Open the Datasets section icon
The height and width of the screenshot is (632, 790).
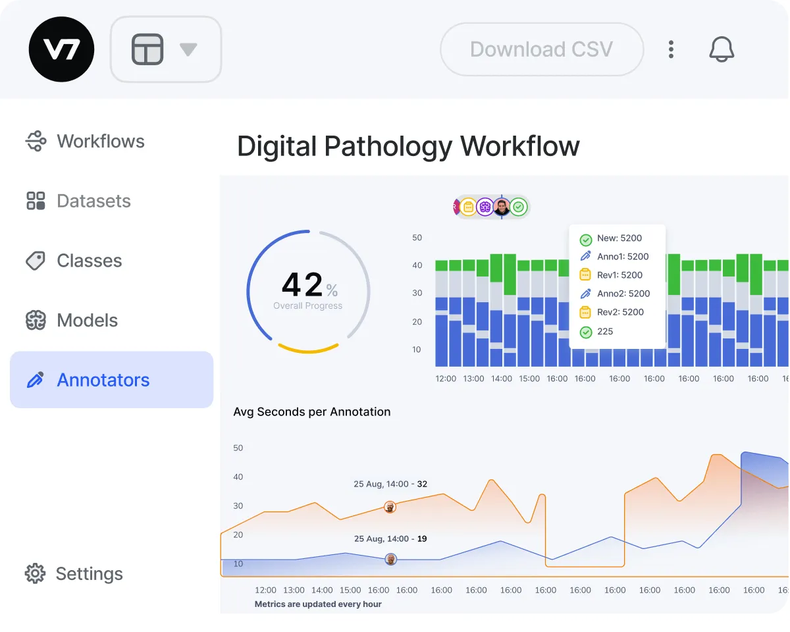pyautogui.click(x=36, y=201)
